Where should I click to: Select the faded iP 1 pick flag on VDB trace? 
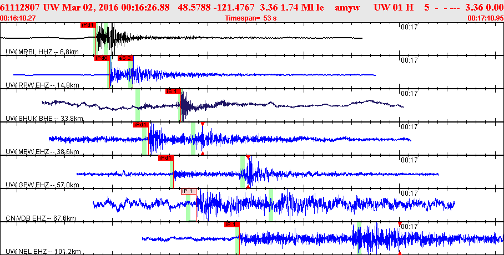click(x=188, y=191)
